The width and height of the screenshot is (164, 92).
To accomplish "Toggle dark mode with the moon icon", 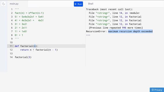I will (x=3, y=4).
